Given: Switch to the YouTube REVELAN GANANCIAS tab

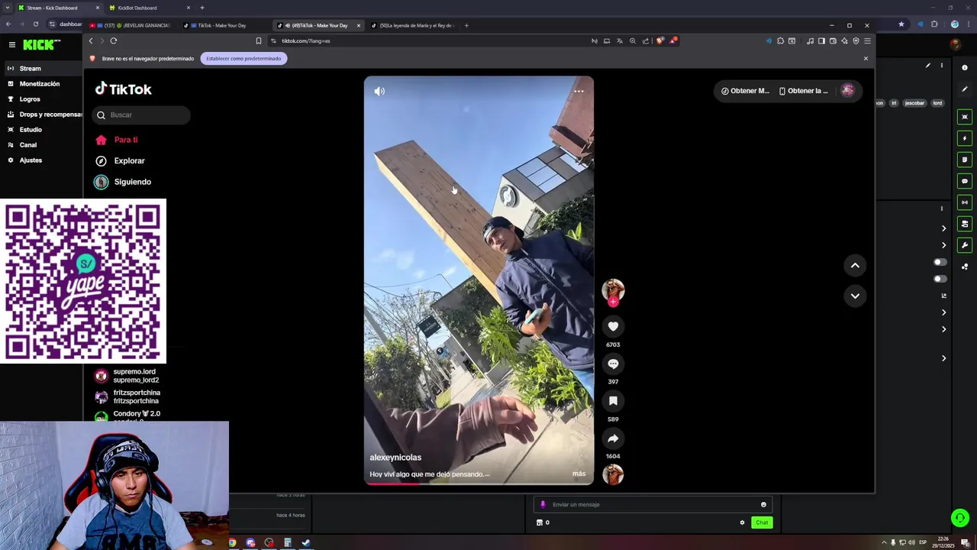Looking at the screenshot, I should (x=130, y=25).
